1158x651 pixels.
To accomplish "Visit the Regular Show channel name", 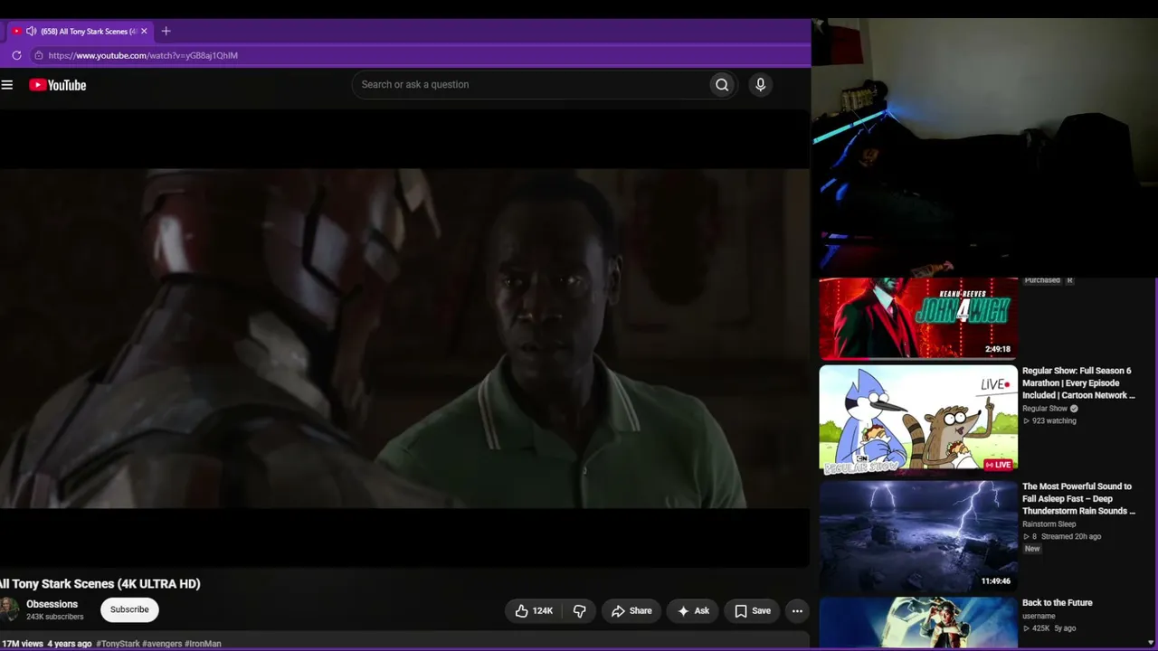I will click(1045, 409).
